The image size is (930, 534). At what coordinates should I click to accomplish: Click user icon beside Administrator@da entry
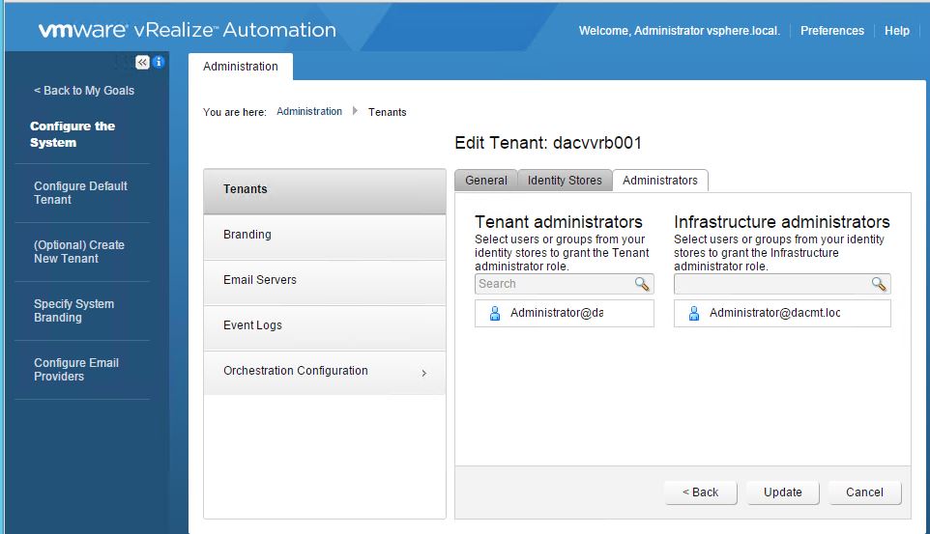coord(495,313)
